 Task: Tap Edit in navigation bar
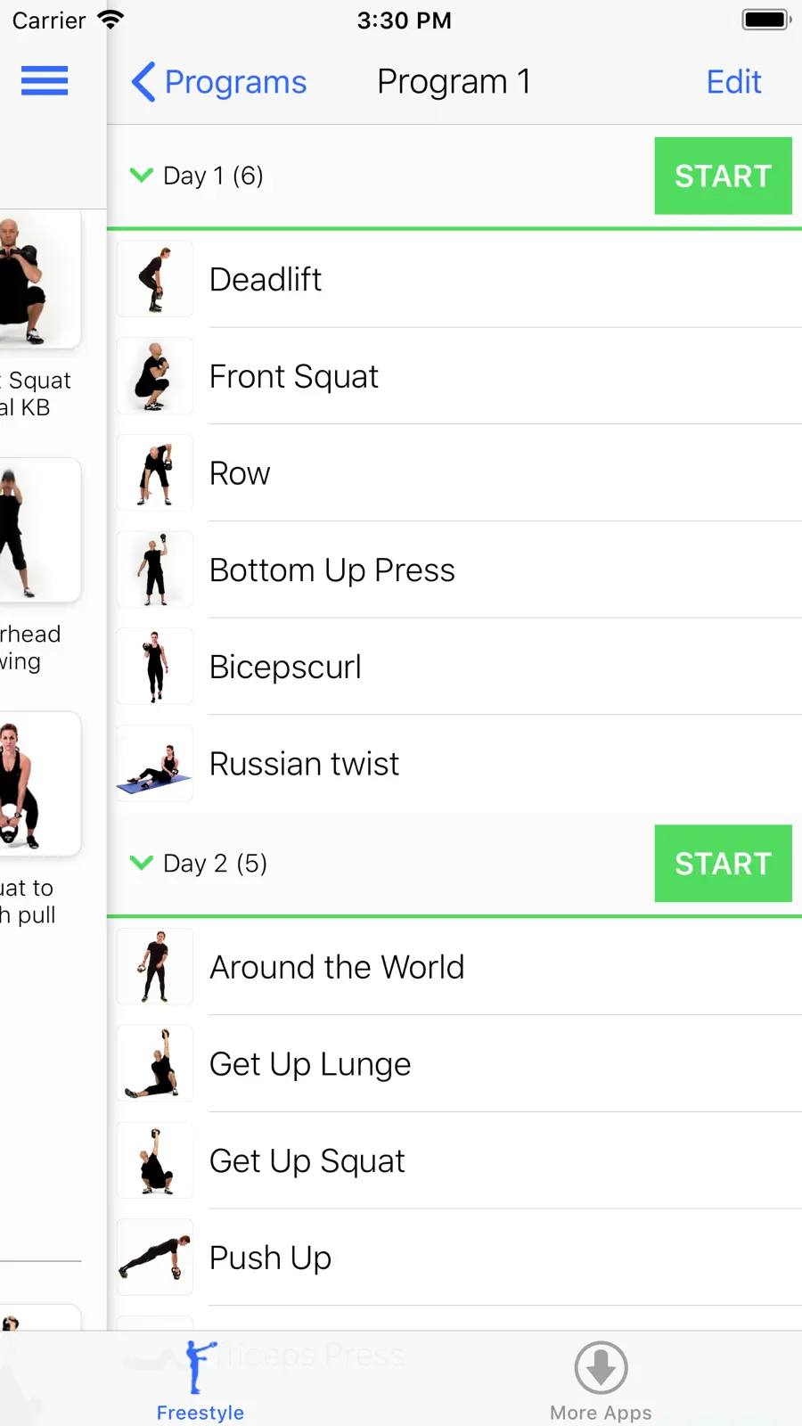pyautogui.click(x=733, y=82)
